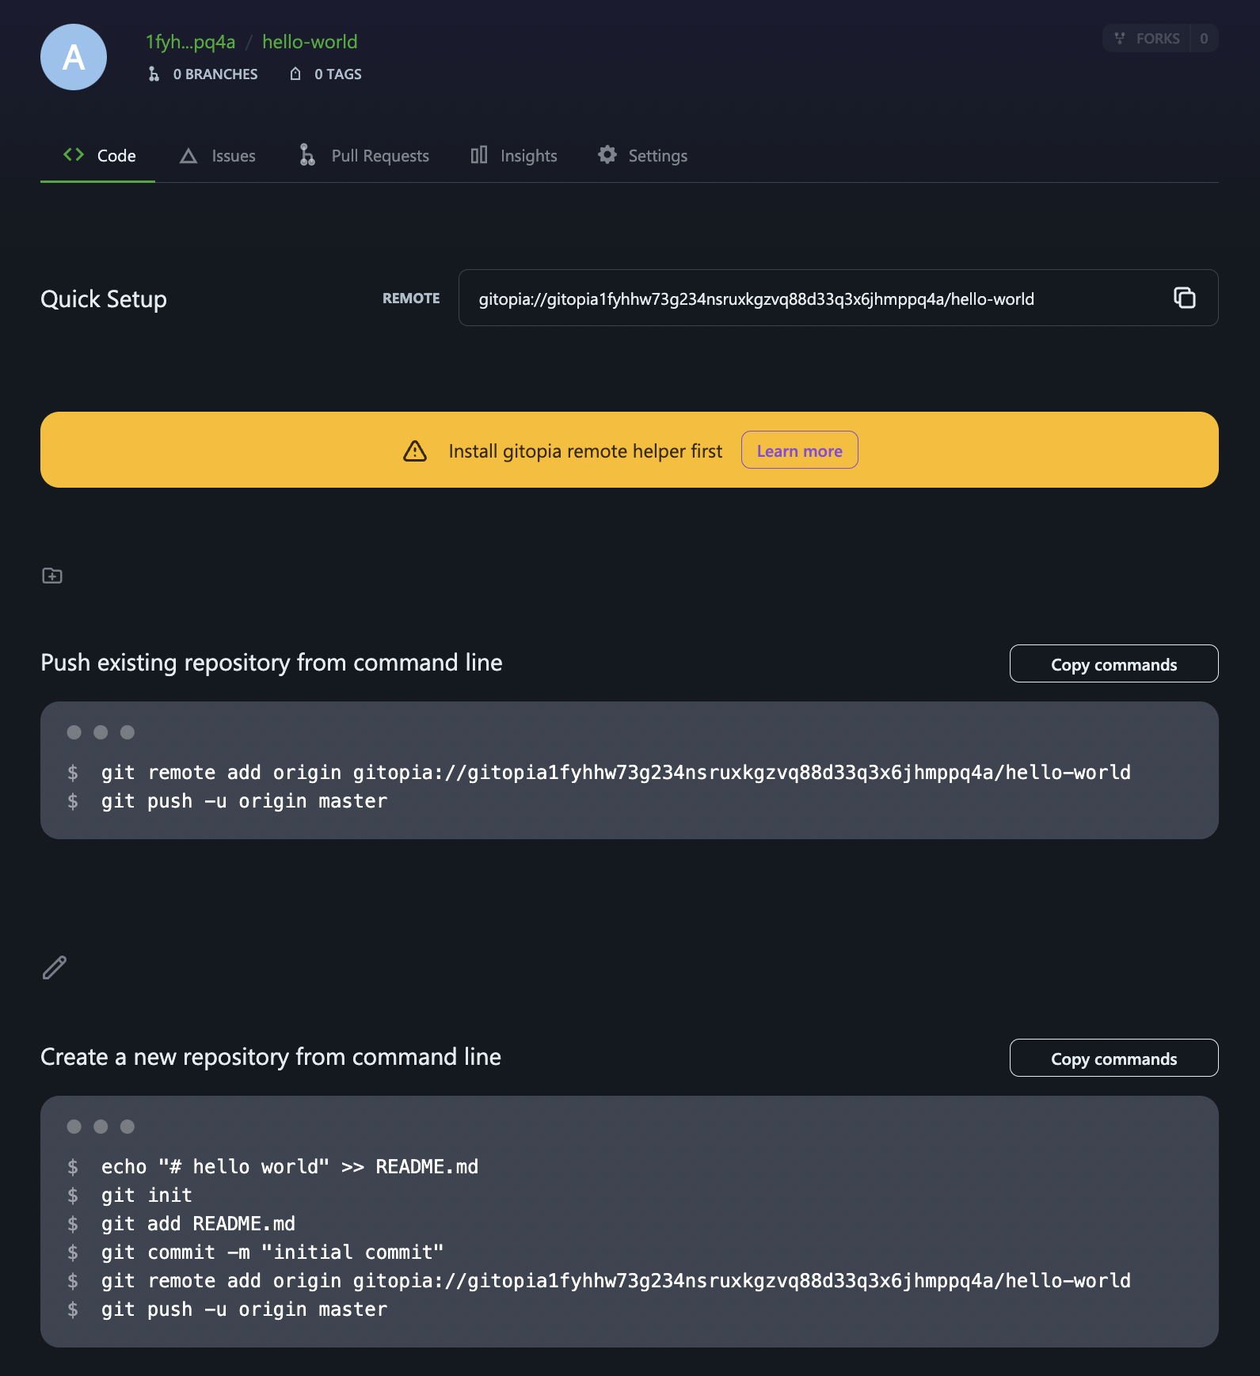Click the Install gitopia remote helper first text
The width and height of the screenshot is (1260, 1376).
[585, 451]
